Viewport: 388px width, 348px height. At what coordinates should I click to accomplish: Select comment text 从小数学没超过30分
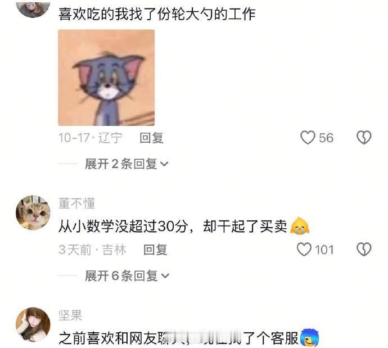point(123,226)
